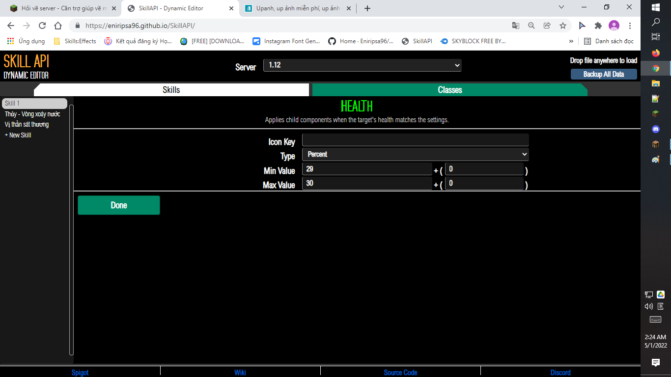Click the Min Value scale field in parentheses

[484, 169]
